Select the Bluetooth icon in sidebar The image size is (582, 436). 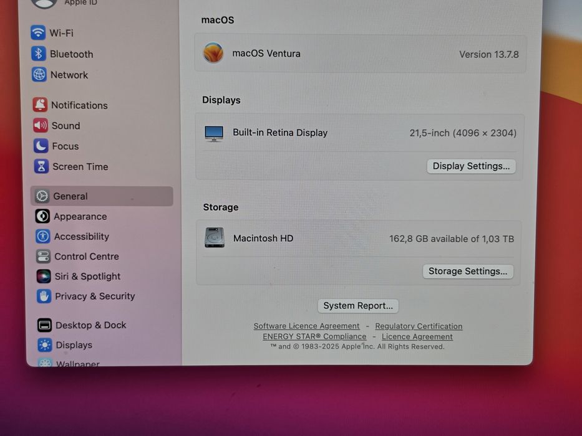pyautogui.click(x=39, y=54)
